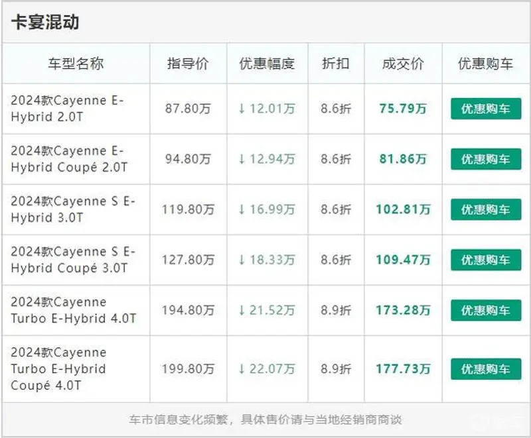Click guide price 127.80万
This screenshot has height=438, width=531.
click(188, 260)
